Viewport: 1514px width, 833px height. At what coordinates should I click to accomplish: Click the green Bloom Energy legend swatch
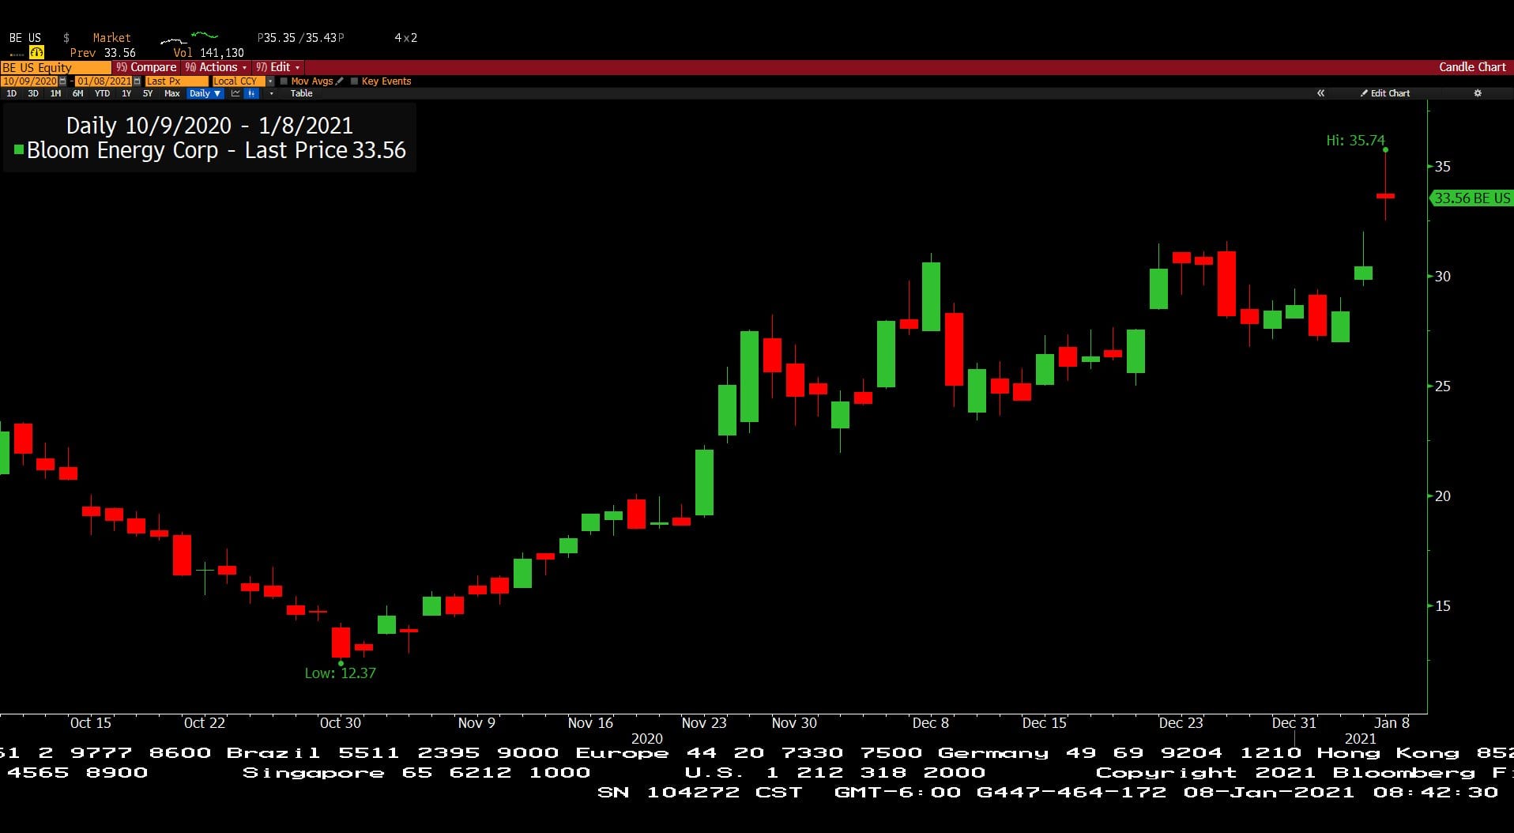tap(18, 149)
